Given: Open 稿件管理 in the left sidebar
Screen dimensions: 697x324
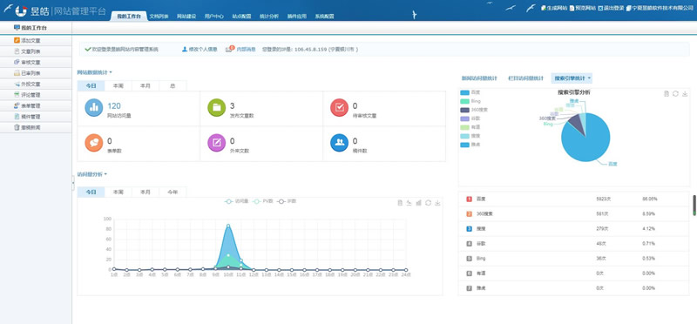Looking at the screenshot, I should 36,117.
